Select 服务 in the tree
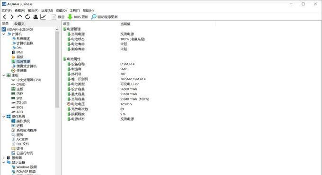The height and width of the screenshot is (175, 322). point(17,135)
